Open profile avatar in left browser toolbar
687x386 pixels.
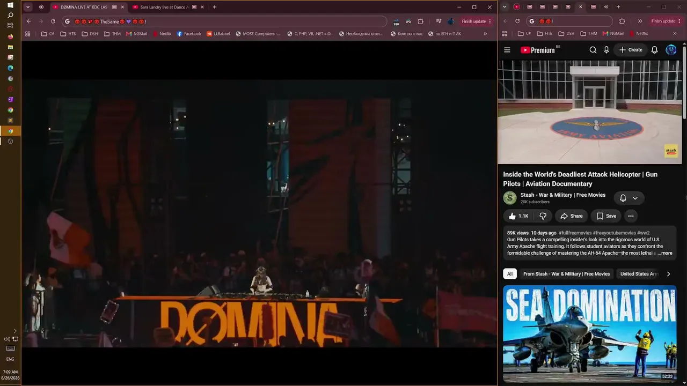click(450, 21)
